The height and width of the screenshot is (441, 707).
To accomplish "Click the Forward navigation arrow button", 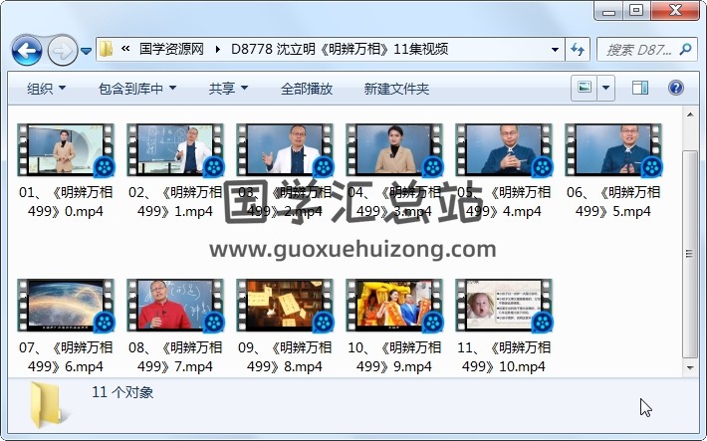I will click(62, 49).
